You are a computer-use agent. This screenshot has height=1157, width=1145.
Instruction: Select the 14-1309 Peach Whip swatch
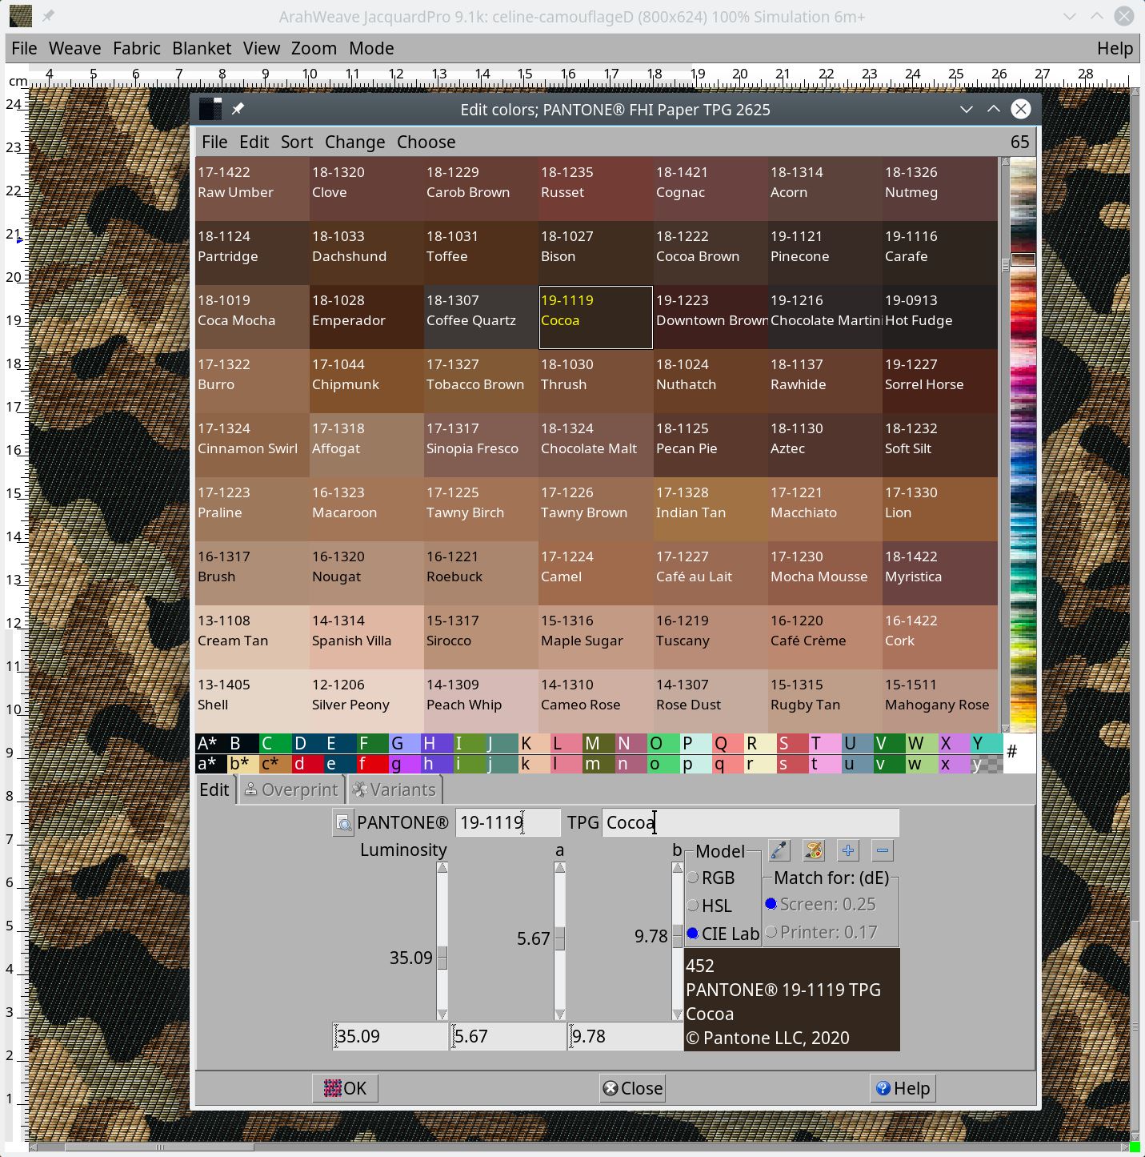(x=482, y=701)
